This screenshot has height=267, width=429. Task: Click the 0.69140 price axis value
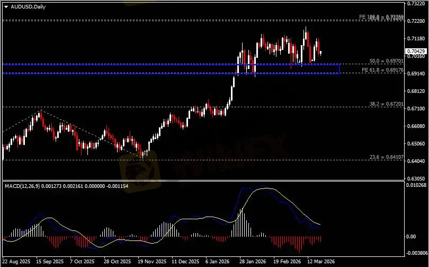(416, 74)
